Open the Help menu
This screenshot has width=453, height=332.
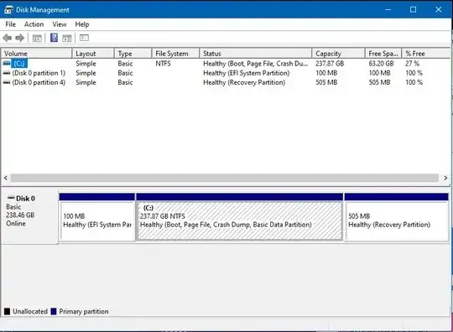(x=82, y=24)
